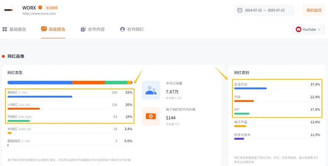Click the 我的监控 button

[314, 10]
